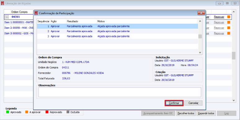The image size is (240, 120).
Task: Click main window scrollbar up arrow
Action: (x=233, y=12)
